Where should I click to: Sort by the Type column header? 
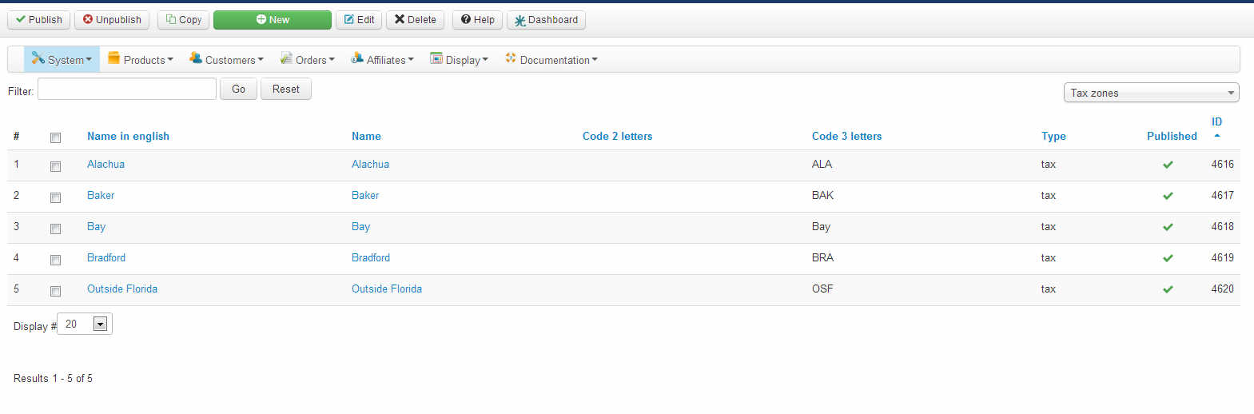pyautogui.click(x=1053, y=136)
